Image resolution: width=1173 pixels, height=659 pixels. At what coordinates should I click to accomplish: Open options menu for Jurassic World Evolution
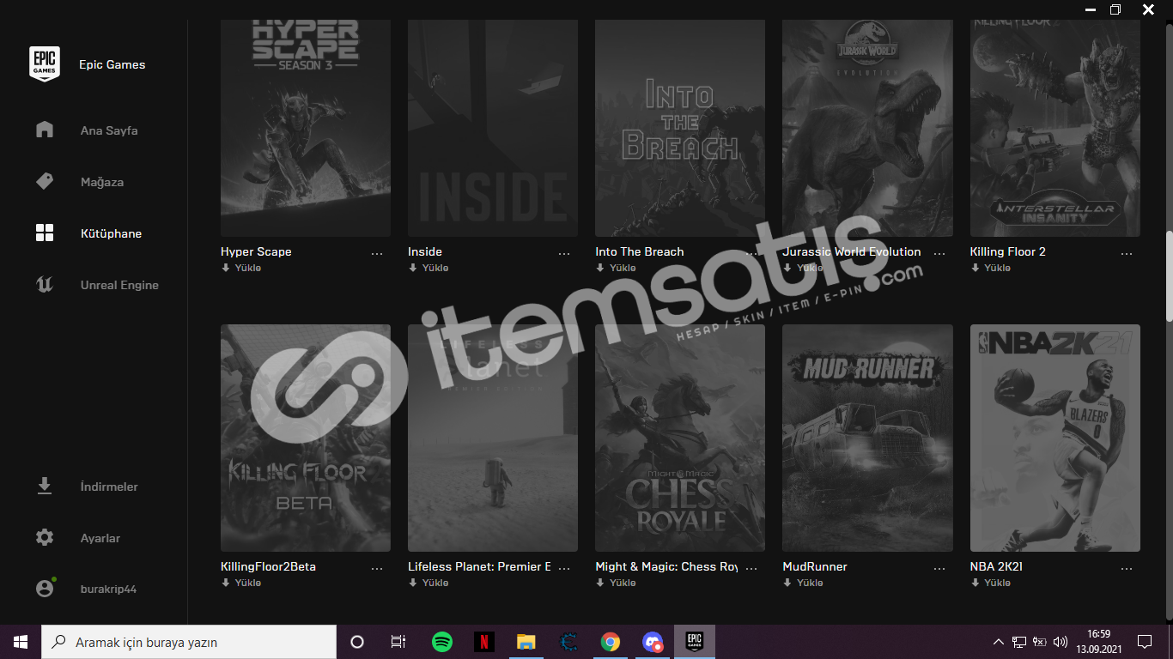939,253
